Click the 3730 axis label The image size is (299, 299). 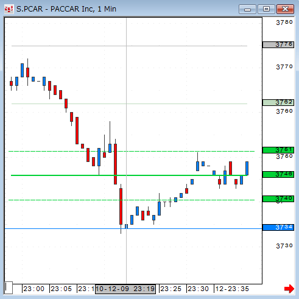[x=284, y=246]
